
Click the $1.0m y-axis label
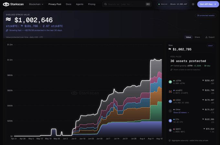(10, 60)
